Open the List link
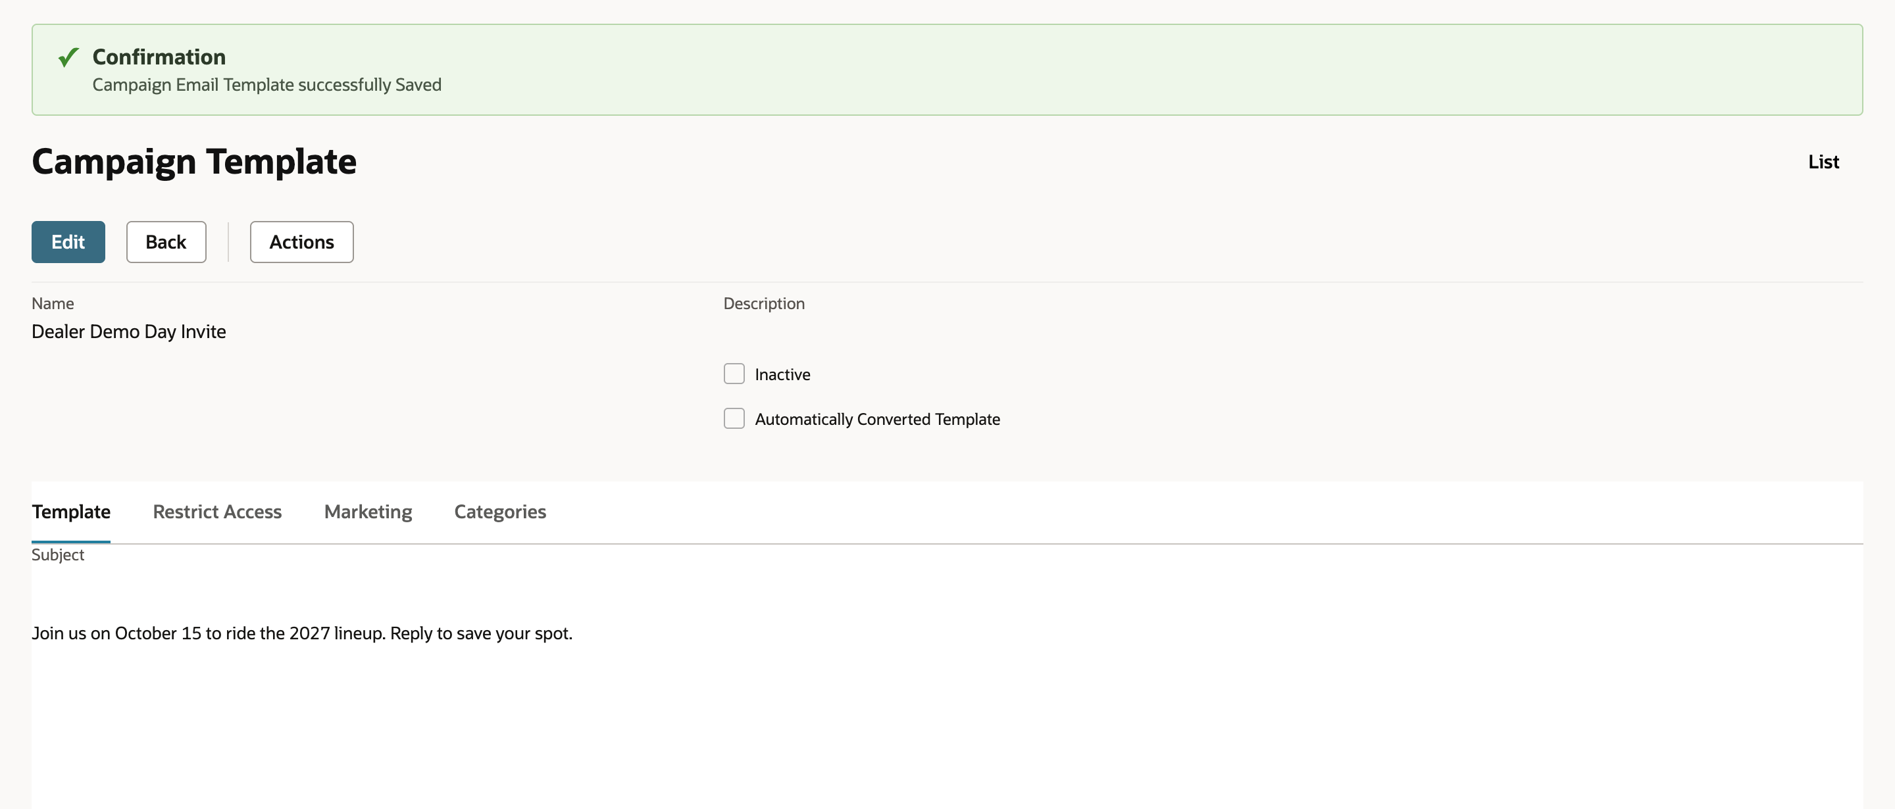Screen dimensions: 1895x809 [x=1824, y=162]
